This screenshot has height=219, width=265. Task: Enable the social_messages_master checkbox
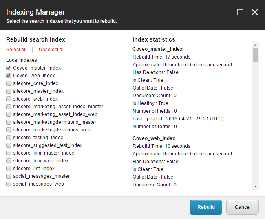coord(9,176)
